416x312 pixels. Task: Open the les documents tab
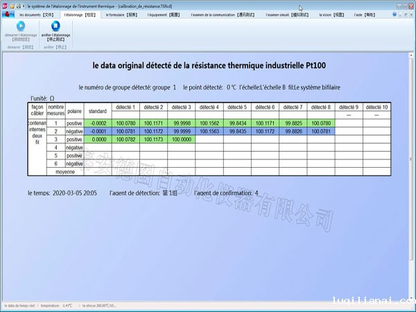click(x=37, y=15)
